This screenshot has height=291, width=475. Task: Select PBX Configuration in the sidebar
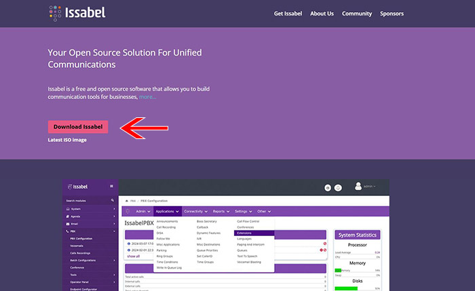(81, 239)
